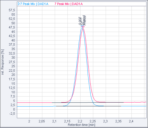
Task: Click the 2,2 tick on retention axis
Action: pos(80,121)
